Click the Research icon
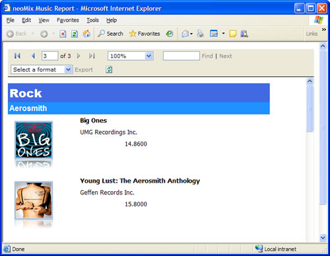 tap(244, 34)
